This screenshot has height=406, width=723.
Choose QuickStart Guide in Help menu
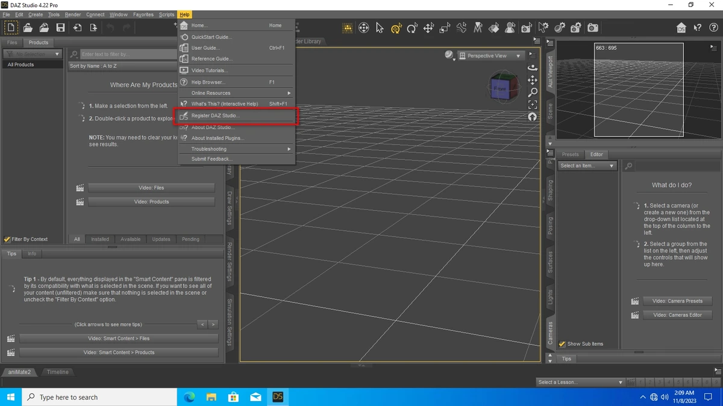(236, 37)
